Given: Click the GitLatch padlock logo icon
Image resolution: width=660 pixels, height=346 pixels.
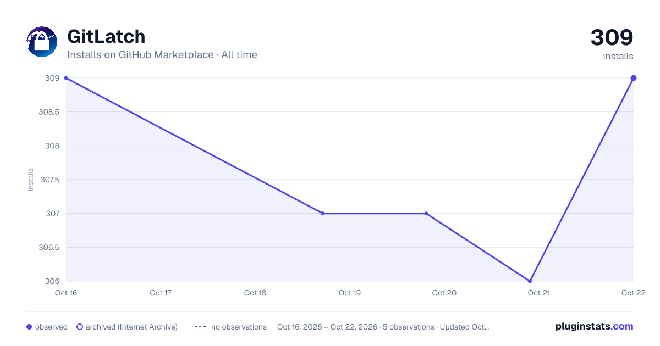Looking at the screenshot, I should 42,42.
